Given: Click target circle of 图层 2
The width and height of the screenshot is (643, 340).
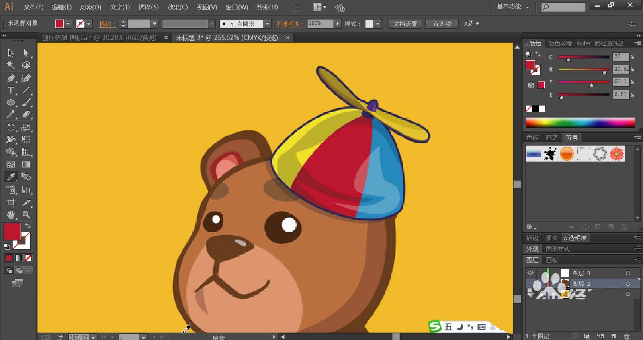Looking at the screenshot, I should coord(628,283).
